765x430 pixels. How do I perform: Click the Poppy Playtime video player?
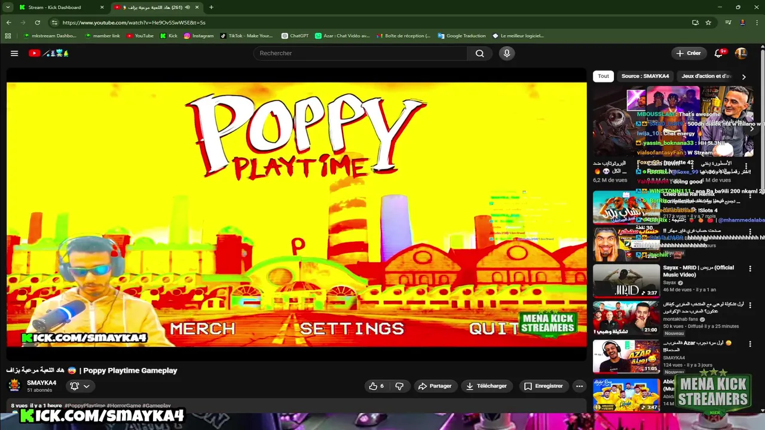[x=296, y=214]
